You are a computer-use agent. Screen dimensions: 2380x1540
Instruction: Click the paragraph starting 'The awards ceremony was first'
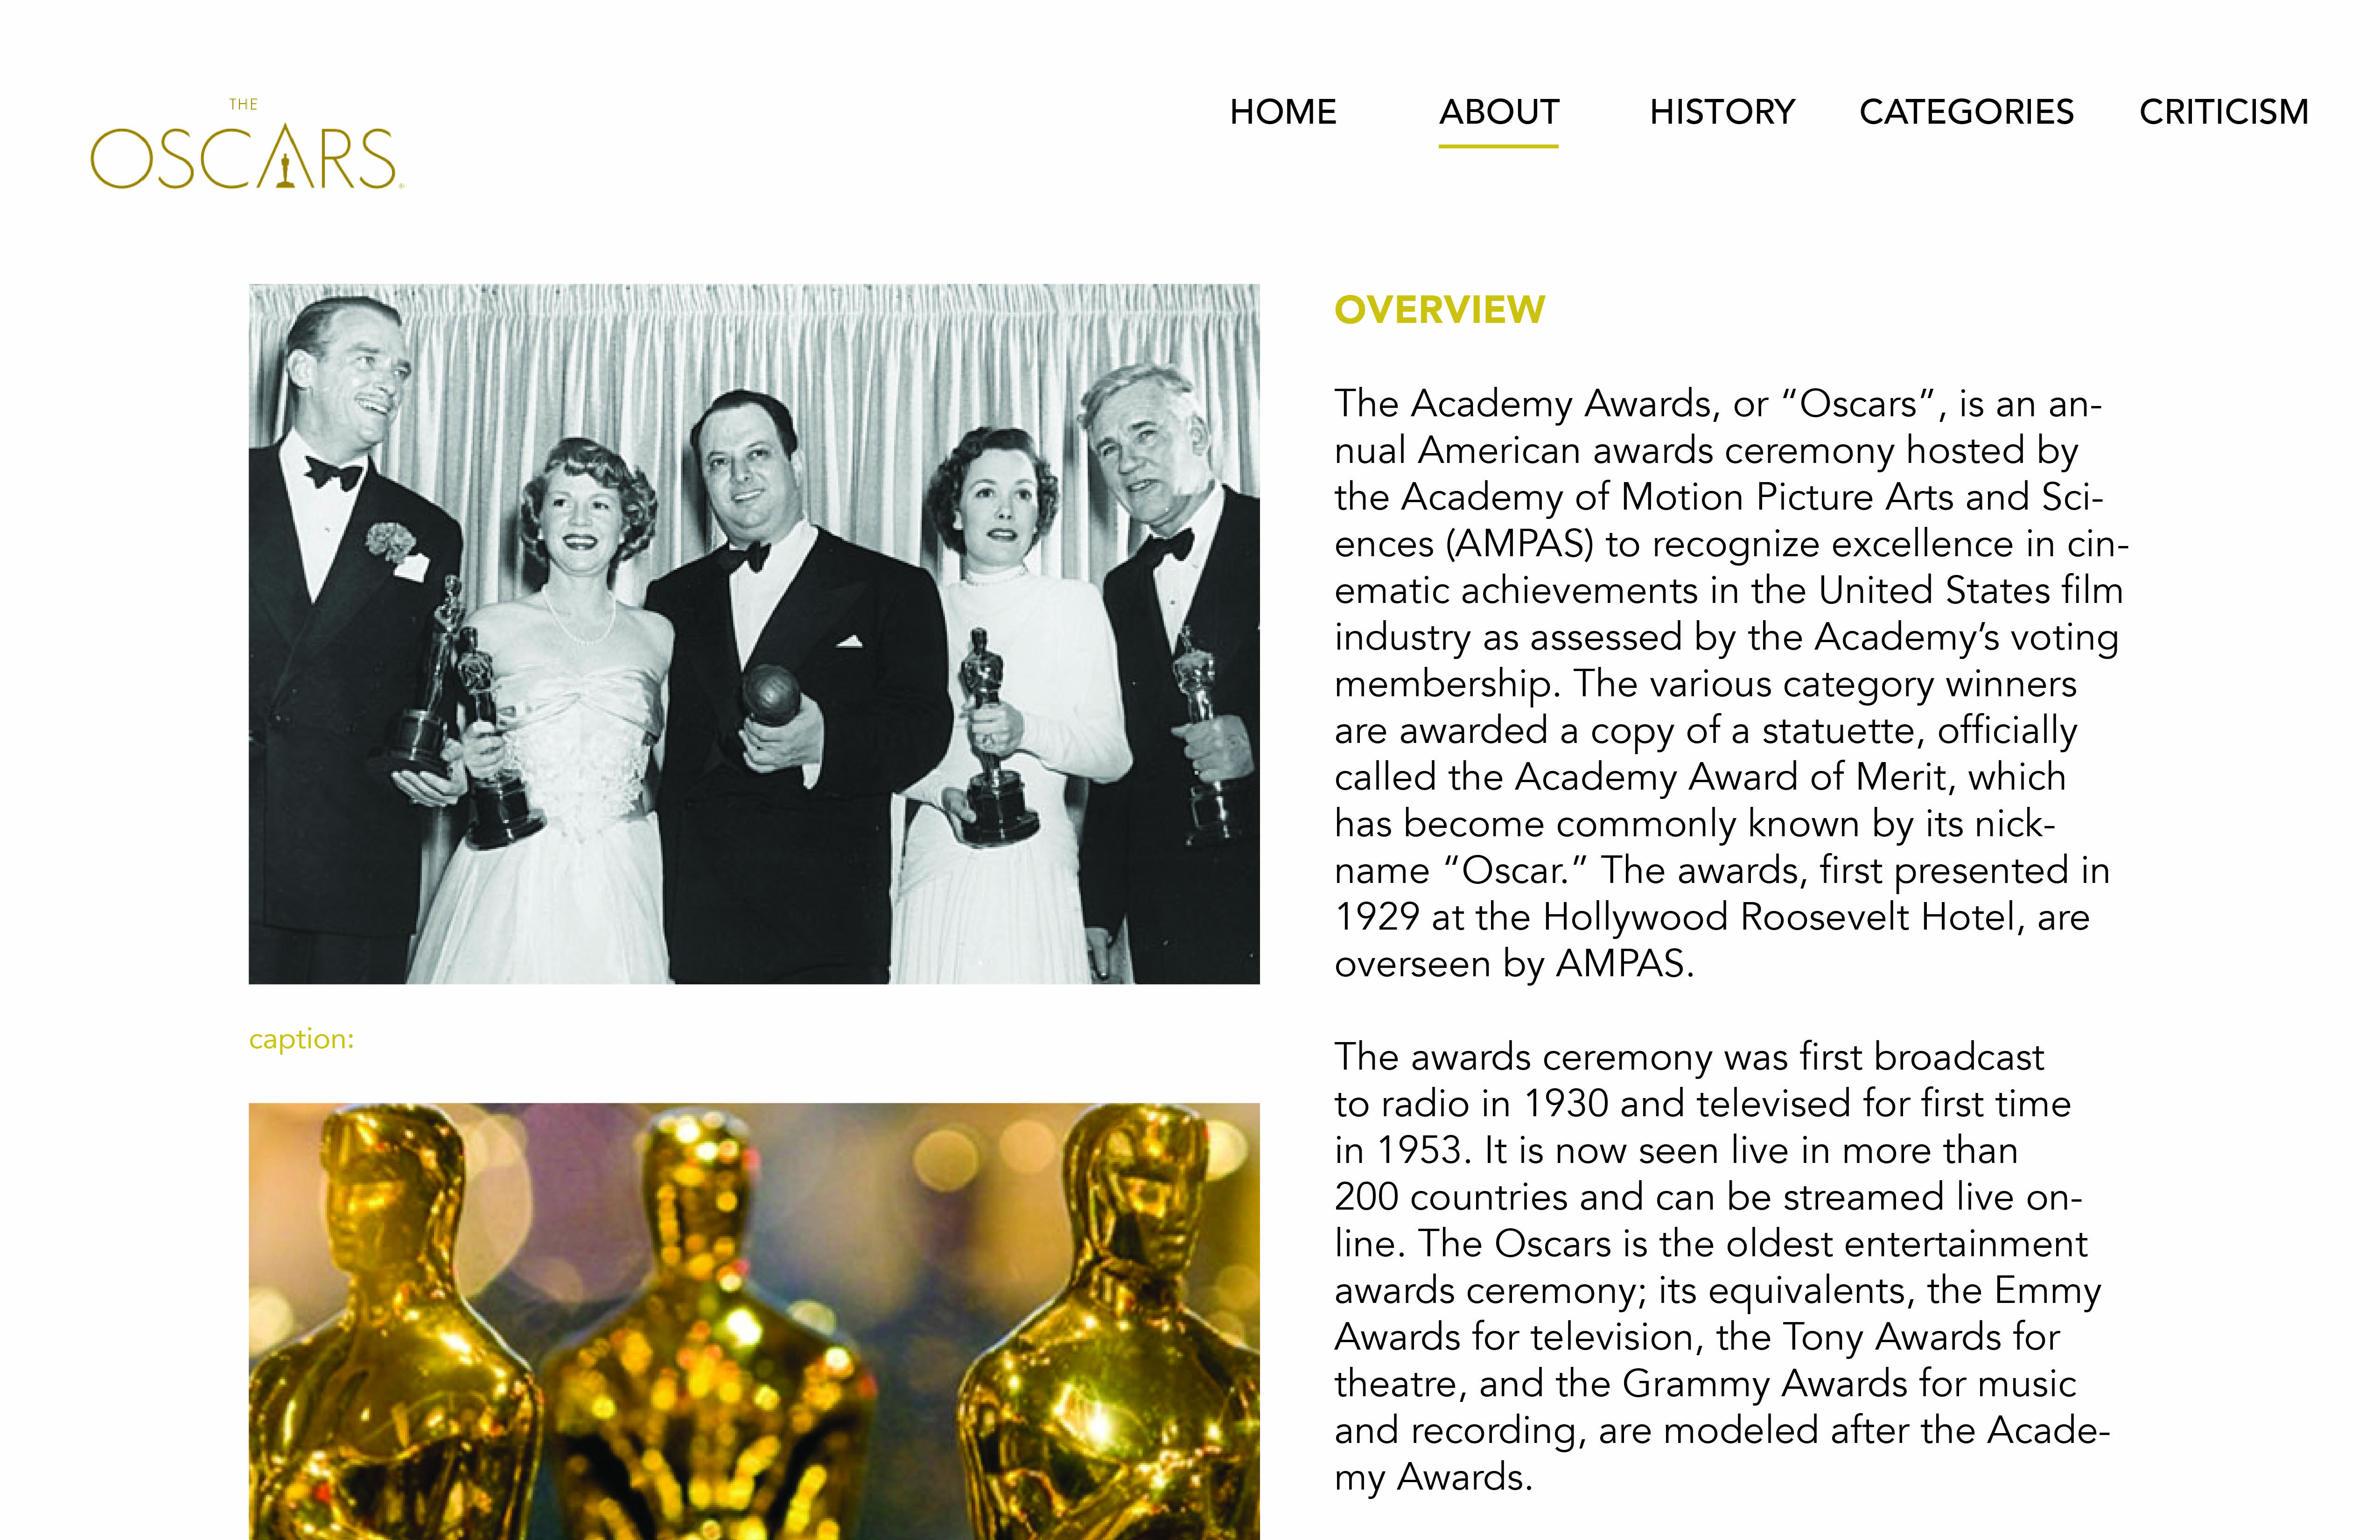click(1722, 1267)
